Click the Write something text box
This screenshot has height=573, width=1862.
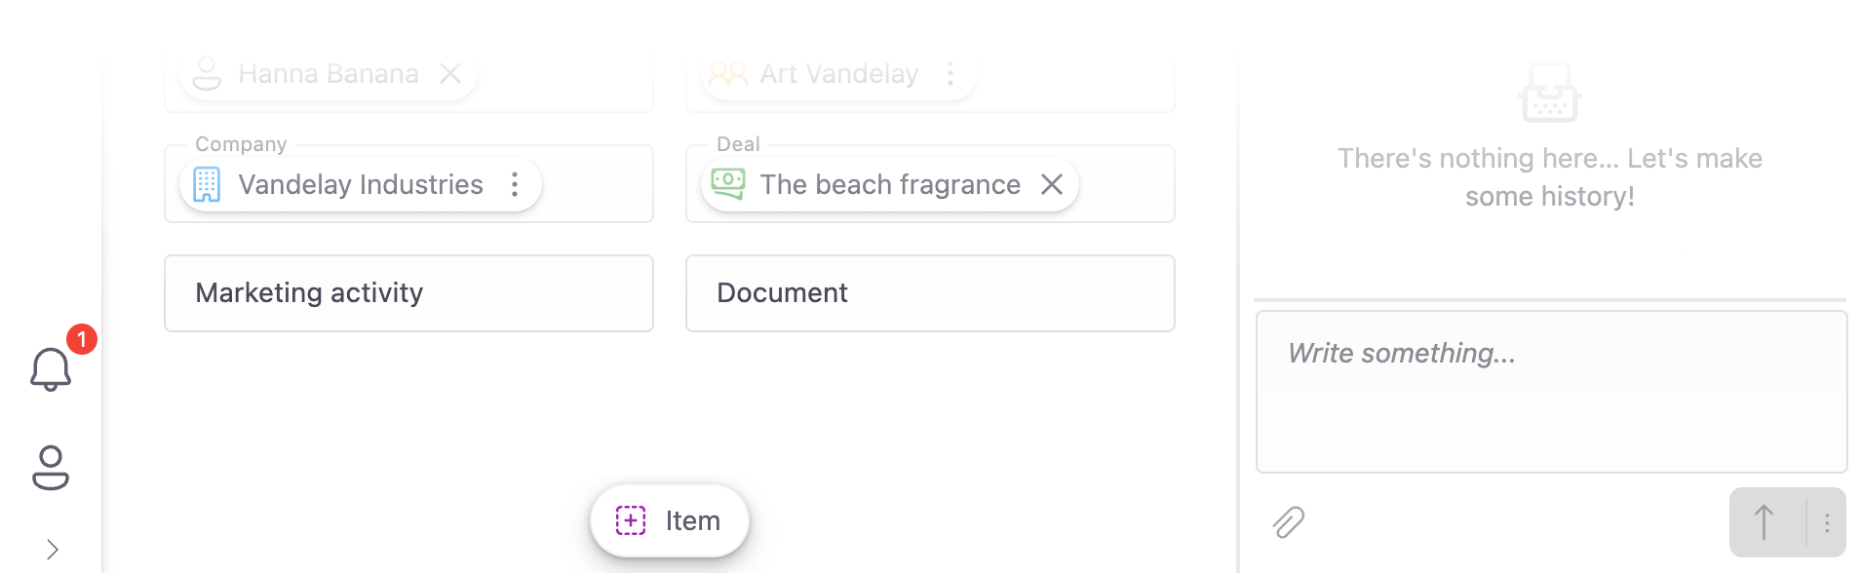click(1550, 390)
